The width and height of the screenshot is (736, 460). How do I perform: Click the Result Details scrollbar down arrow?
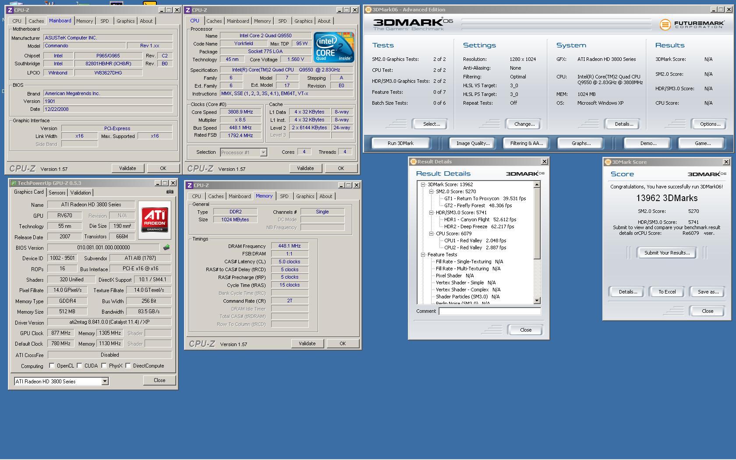point(537,301)
